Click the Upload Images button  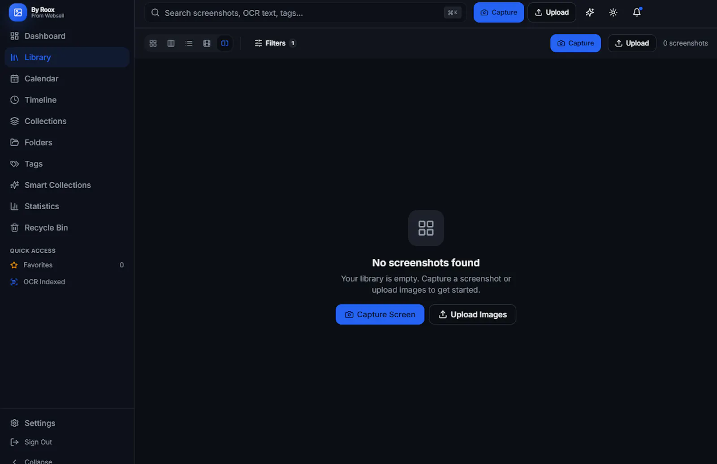472,314
